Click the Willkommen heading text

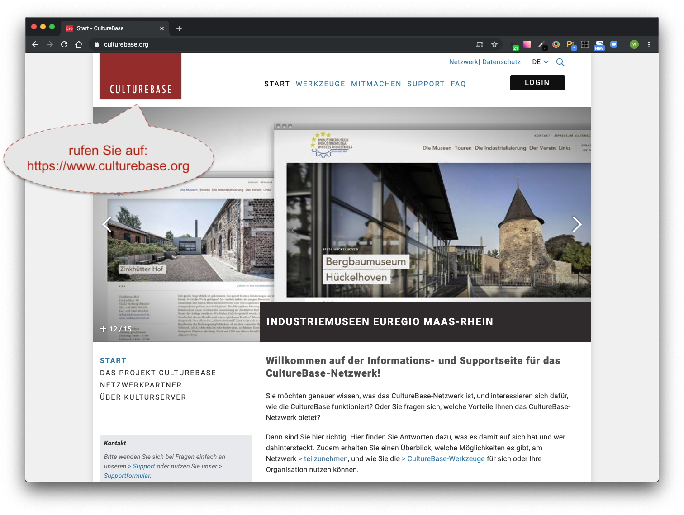point(413,367)
